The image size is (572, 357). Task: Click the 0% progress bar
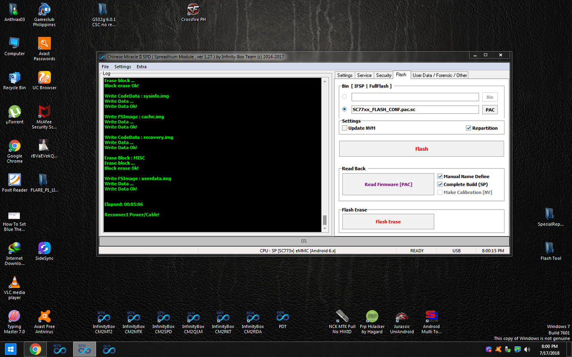point(304,241)
